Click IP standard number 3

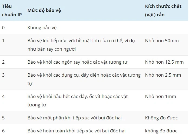[x=3, y=75]
